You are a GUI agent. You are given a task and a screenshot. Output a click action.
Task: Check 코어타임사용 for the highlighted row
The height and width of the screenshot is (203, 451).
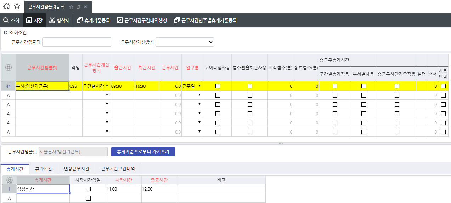(218, 86)
